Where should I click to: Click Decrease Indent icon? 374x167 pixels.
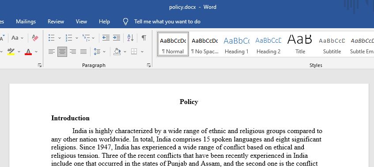tap(106, 37)
